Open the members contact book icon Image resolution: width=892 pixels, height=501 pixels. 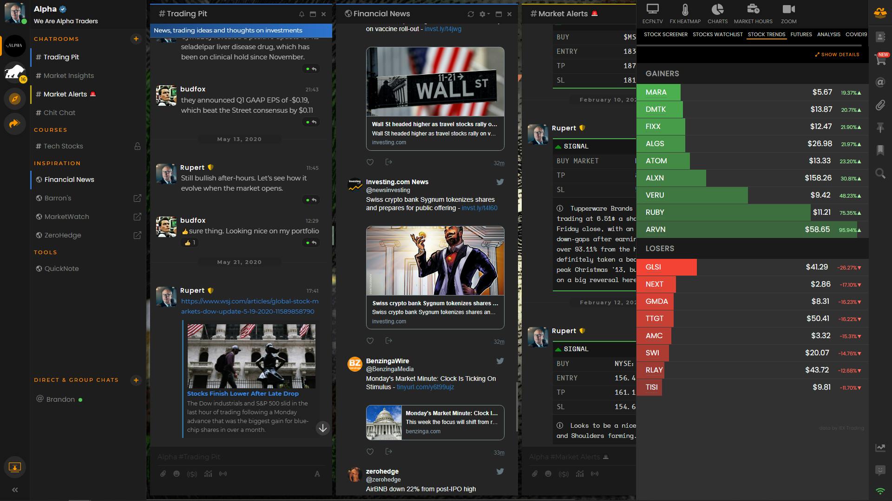coord(880,37)
